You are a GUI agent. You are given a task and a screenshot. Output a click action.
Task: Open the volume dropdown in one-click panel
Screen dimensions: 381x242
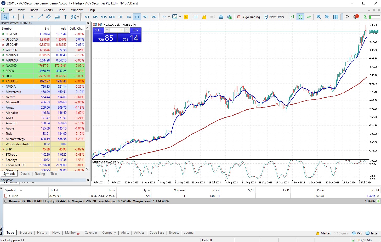[107, 30]
